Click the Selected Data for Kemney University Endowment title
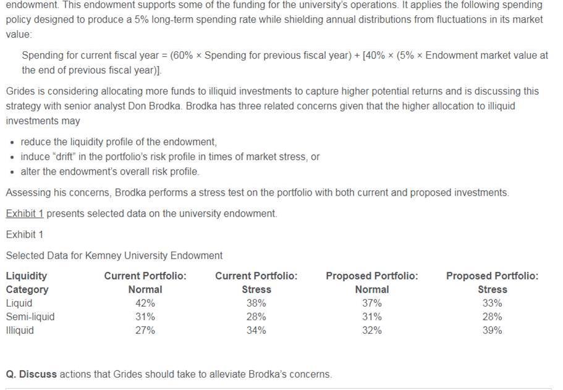The image size is (563, 390). click(x=114, y=255)
